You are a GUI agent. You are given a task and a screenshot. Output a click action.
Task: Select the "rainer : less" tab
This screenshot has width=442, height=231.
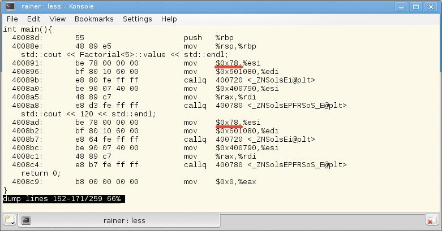tap(122, 220)
